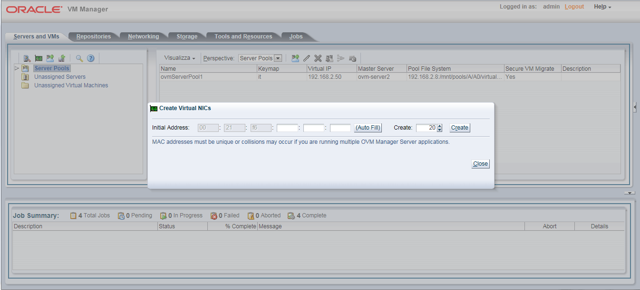
Task: Click the Secure VM Migrate column header
Action: 533,69
